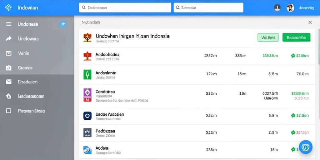Click the 2.9m value in Pad0szan row

click(x=273, y=132)
